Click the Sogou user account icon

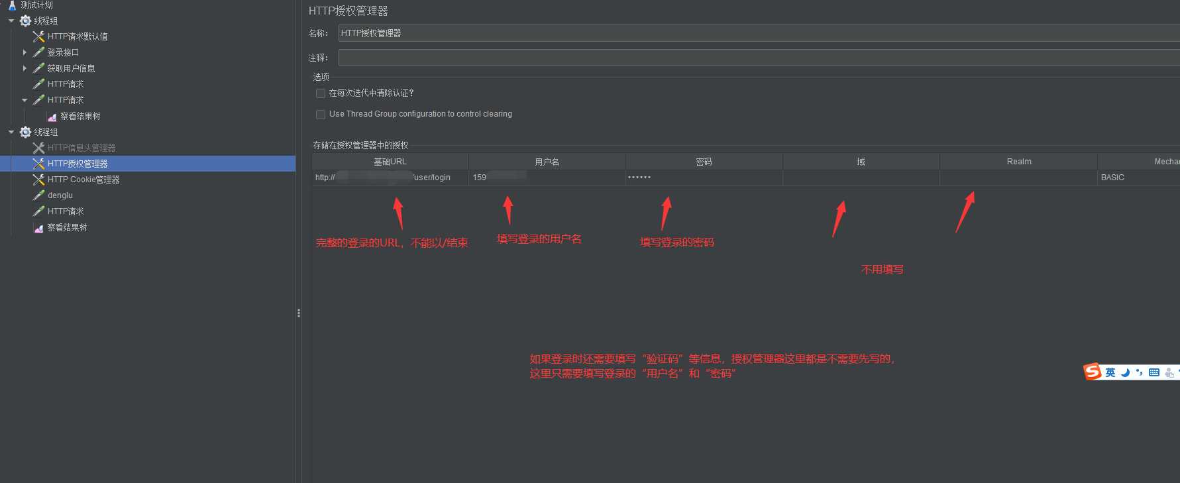coord(1169,373)
